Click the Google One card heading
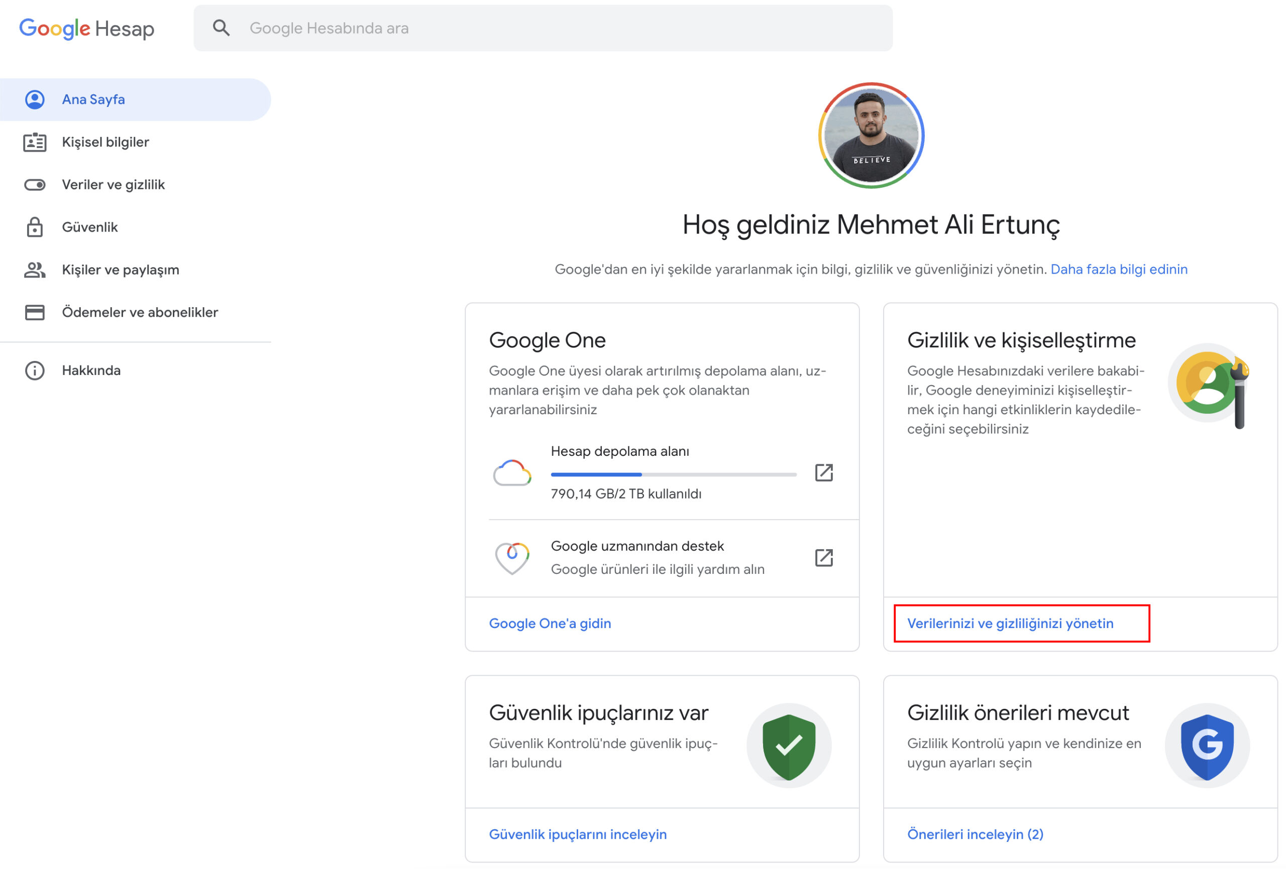Image resolution: width=1286 pixels, height=869 pixels. (x=547, y=340)
